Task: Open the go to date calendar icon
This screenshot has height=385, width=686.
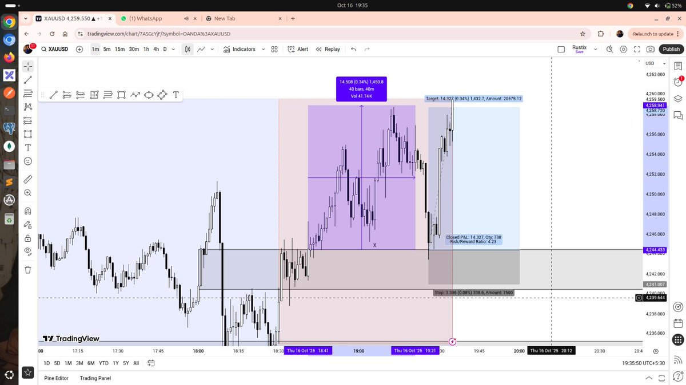Action: (x=151, y=363)
